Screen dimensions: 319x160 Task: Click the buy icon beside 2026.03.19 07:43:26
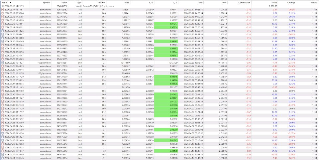tap(2, 31)
